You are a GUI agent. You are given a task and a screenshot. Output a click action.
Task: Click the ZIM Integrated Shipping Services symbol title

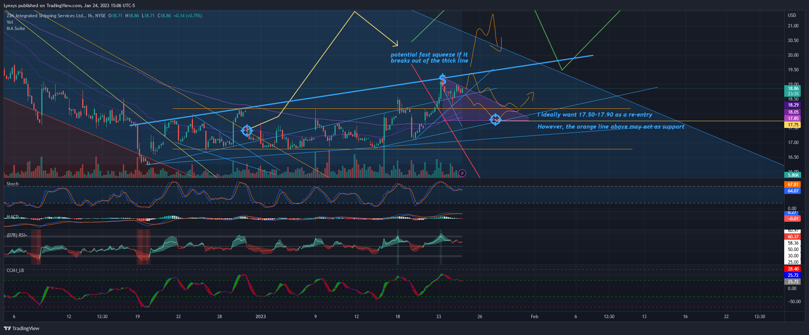(45, 16)
